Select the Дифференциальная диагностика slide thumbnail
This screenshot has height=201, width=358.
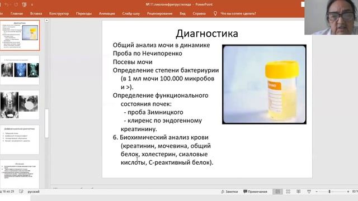(20, 140)
